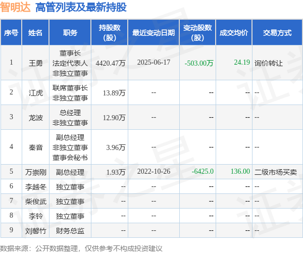Click the 独立董事 title of 柴俊武
The width and height of the screenshot is (303, 253).
pyautogui.click(x=70, y=201)
